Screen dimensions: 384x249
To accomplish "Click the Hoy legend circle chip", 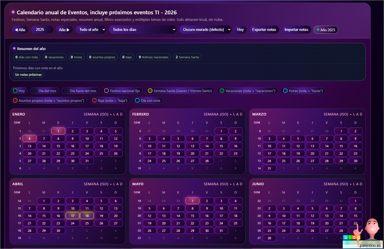I will point(19,91).
